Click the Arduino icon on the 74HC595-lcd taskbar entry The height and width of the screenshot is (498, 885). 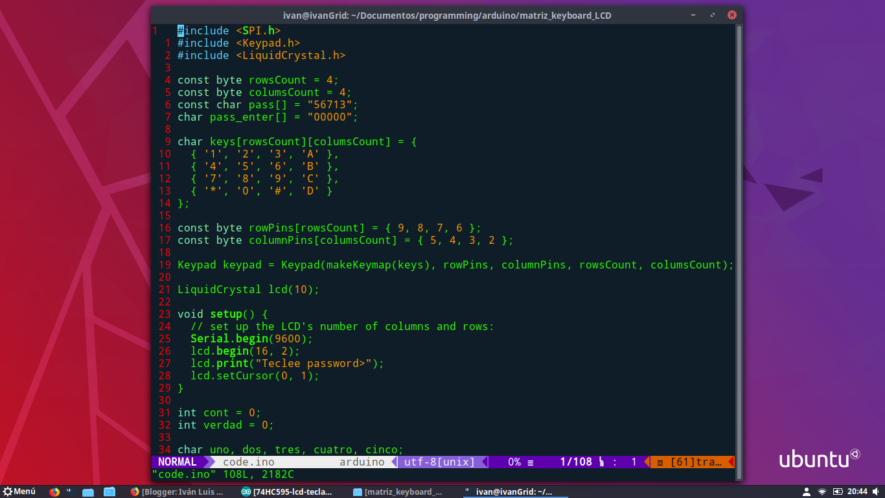247,491
